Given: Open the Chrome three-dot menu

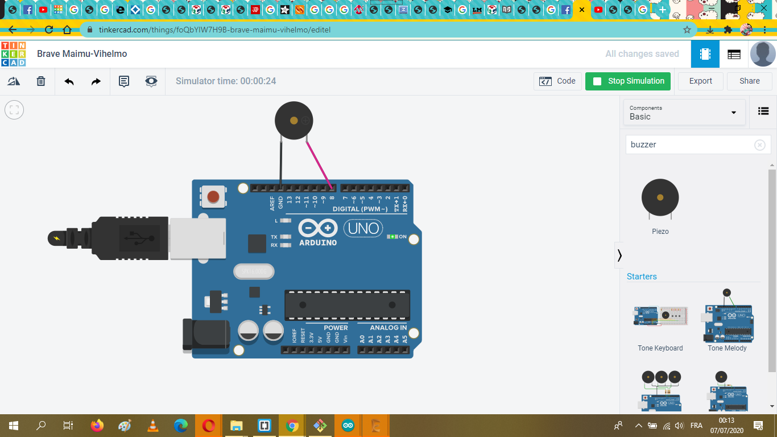Looking at the screenshot, I should 765,30.
